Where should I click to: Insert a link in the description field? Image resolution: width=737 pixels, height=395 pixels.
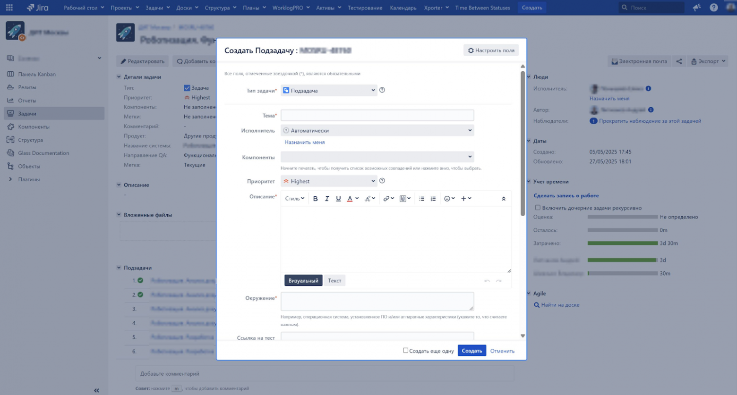[x=386, y=198]
